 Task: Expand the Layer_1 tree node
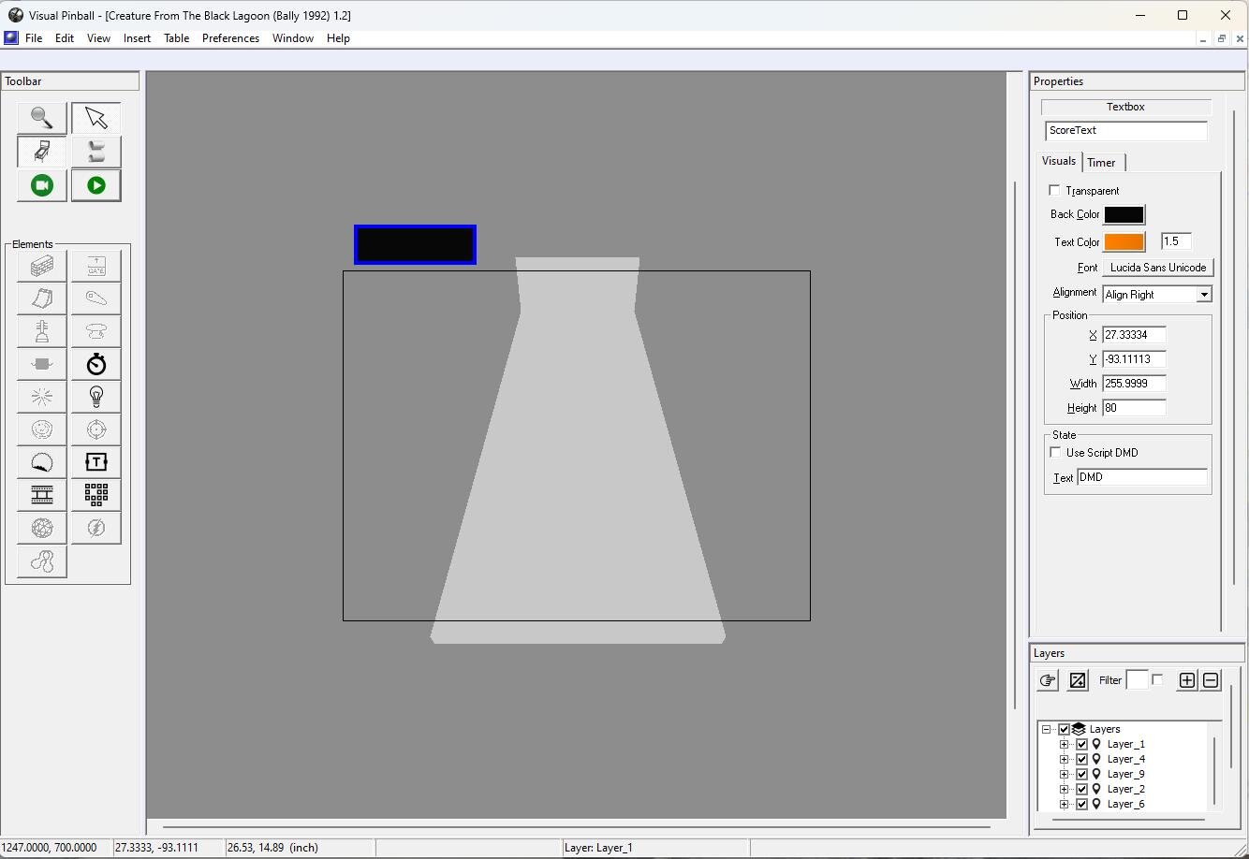pyautogui.click(x=1064, y=745)
